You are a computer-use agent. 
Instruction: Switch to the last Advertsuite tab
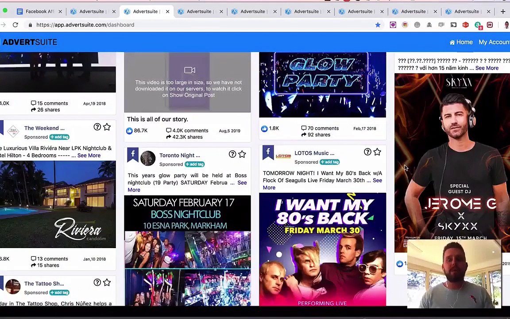point(467,12)
